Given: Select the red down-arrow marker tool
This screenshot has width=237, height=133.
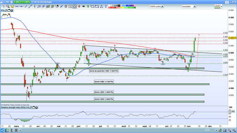Looking at the screenshot, I should point(79,6).
